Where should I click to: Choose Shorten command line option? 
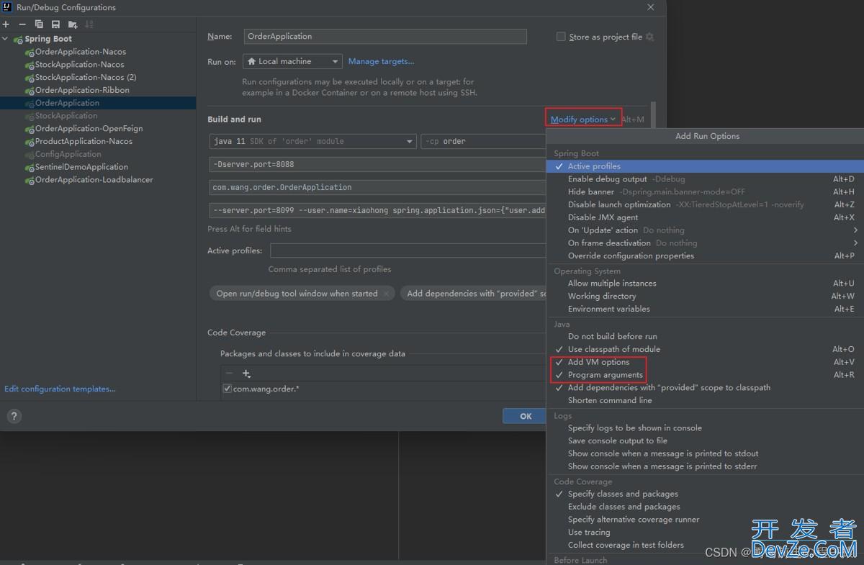[610, 400]
